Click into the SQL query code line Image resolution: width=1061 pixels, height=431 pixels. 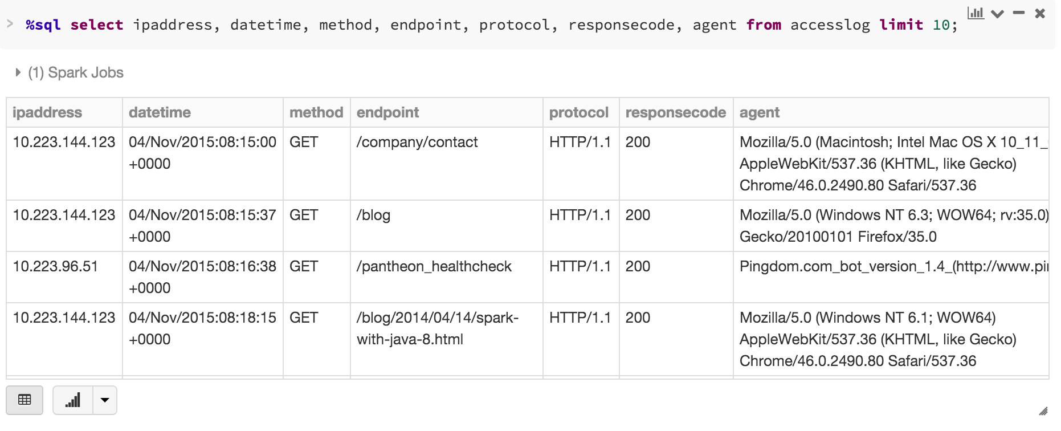490,25
